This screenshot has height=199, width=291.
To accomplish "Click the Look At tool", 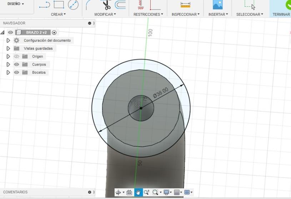I will click(x=129, y=192).
